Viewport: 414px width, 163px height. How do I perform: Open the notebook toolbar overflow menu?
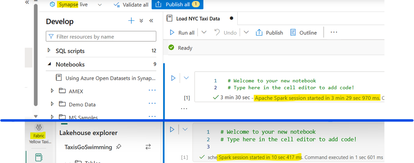click(333, 32)
